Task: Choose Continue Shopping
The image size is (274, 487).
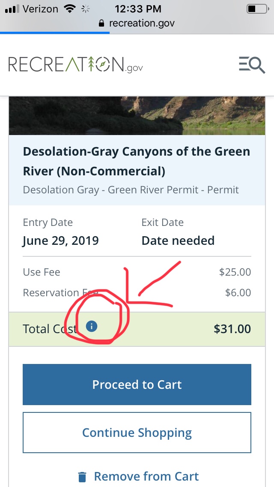Action: coord(137,433)
